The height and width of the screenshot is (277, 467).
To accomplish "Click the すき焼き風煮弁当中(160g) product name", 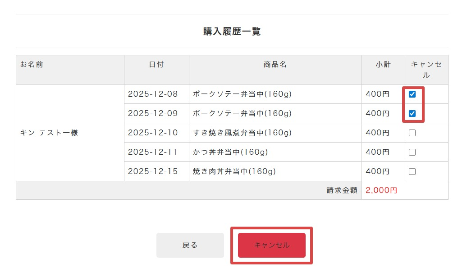I will pyautogui.click(x=242, y=133).
